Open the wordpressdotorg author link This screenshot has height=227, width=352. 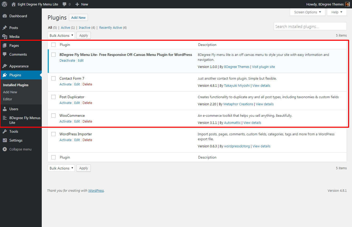coord(237,146)
